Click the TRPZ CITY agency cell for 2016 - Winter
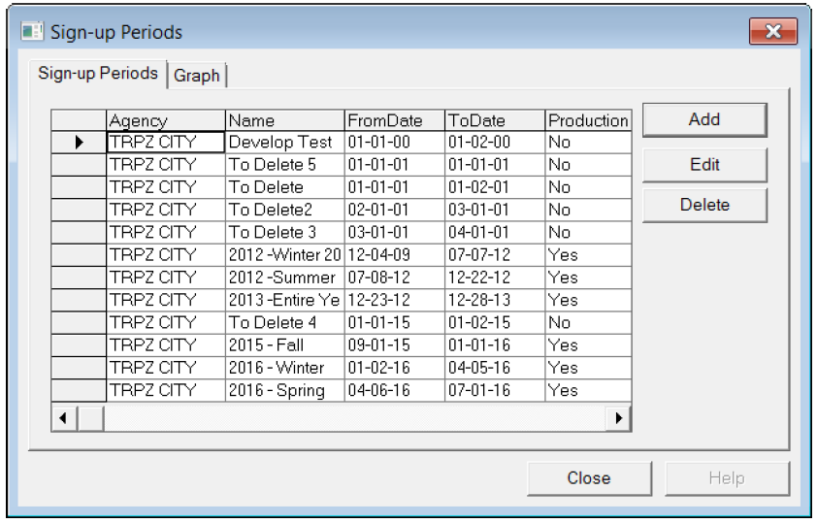This screenshot has width=817, height=523. [x=166, y=368]
